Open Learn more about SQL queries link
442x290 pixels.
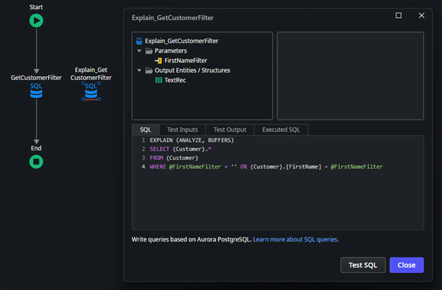pyautogui.click(x=296, y=239)
